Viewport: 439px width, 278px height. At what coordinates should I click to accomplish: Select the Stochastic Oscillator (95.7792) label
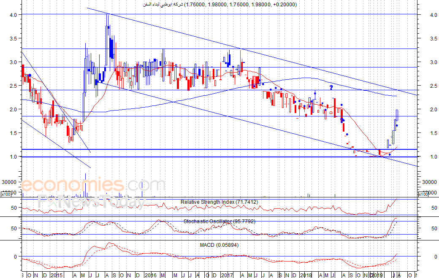(219, 221)
